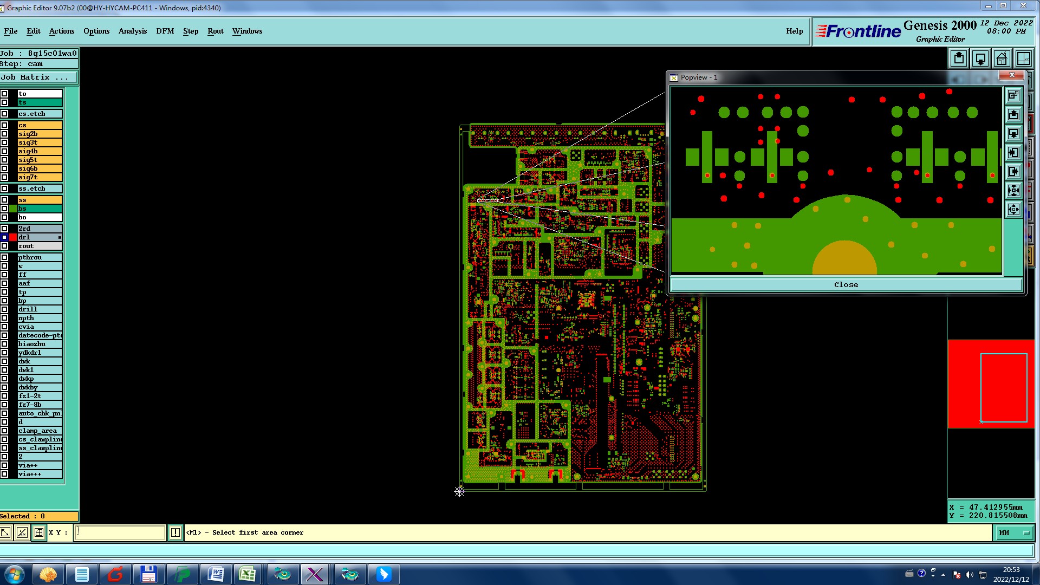Click the grid snap icon beside X Y
This screenshot has width=1040, height=585.
(x=39, y=532)
